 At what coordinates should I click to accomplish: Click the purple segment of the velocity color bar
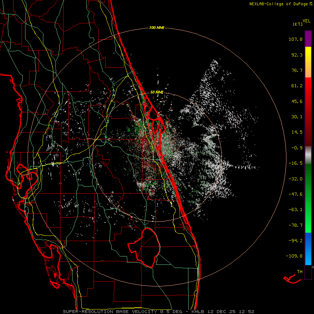[x=308, y=39]
